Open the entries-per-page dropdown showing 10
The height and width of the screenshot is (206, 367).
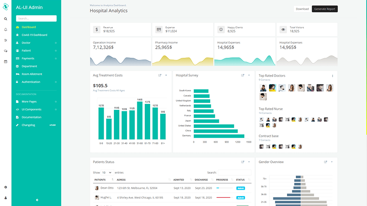click(107, 172)
